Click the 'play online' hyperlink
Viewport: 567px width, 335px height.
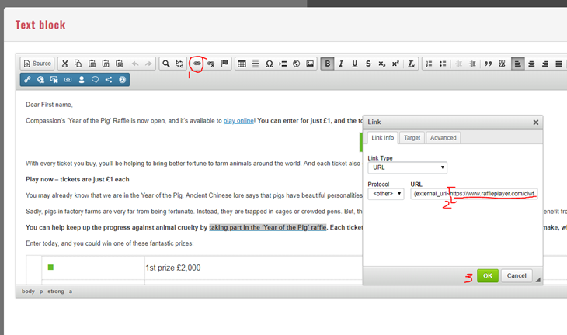tap(238, 121)
